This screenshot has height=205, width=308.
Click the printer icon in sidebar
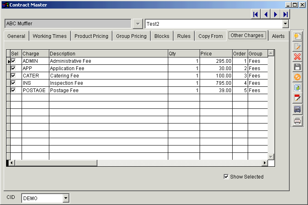(x=297, y=121)
